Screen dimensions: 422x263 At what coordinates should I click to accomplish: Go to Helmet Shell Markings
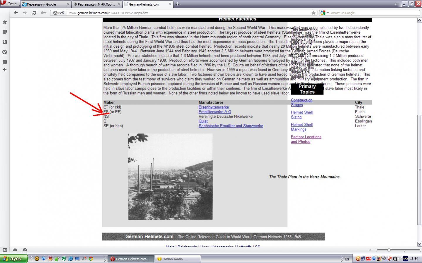pos(302,127)
